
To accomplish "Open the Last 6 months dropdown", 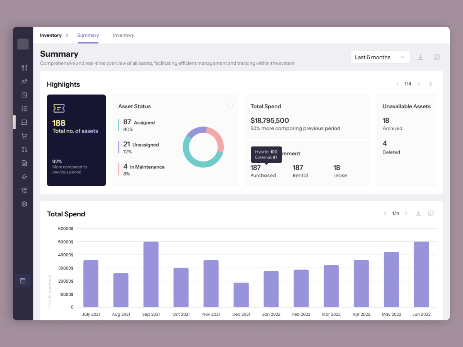I will [x=380, y=57].
